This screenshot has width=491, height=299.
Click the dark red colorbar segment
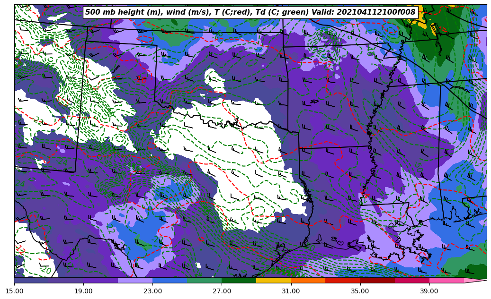pyautogui.click(x=377, y=280)
